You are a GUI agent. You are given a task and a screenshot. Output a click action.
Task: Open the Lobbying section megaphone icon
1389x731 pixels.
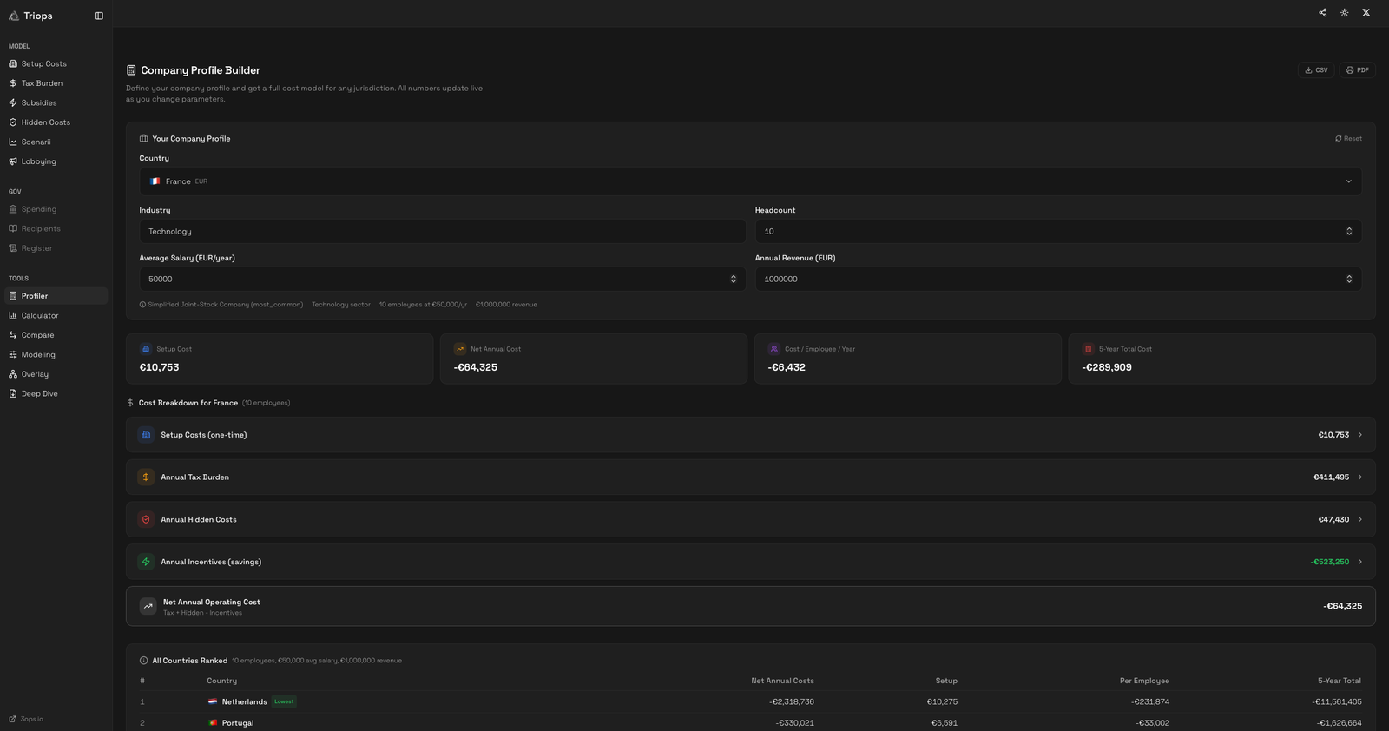13,161
